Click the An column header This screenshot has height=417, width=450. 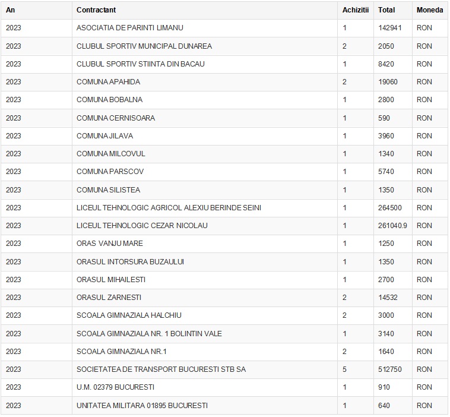pos(11,10)
